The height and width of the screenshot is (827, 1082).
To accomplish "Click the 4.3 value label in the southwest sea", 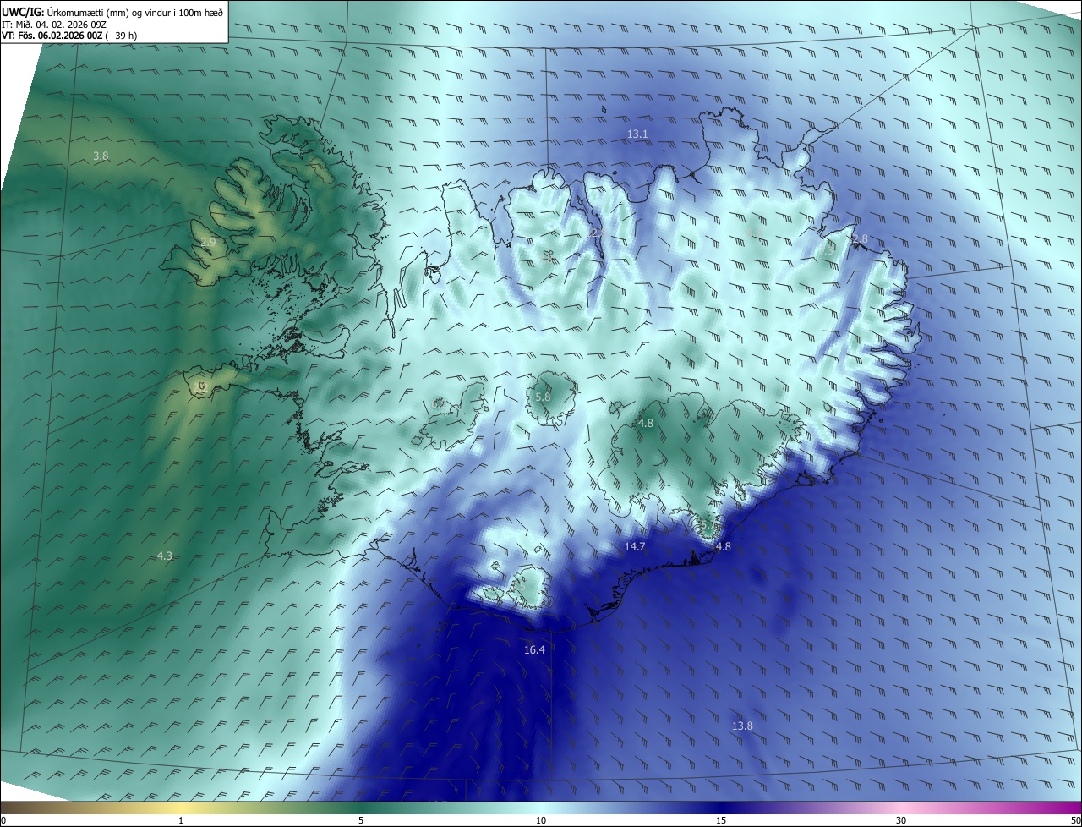I will [x=165, y=556].
